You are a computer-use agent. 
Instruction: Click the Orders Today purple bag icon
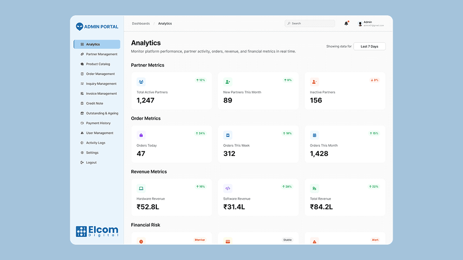pyautogui.click(x=141, y=135)
